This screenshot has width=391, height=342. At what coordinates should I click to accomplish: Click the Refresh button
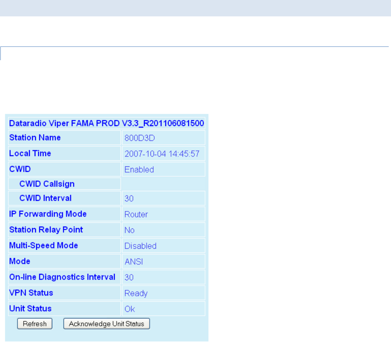[35, 324]
